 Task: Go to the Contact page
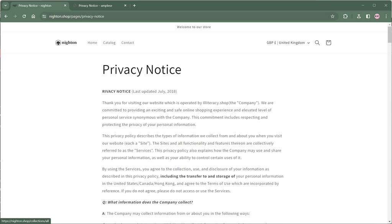click(128, 43)
